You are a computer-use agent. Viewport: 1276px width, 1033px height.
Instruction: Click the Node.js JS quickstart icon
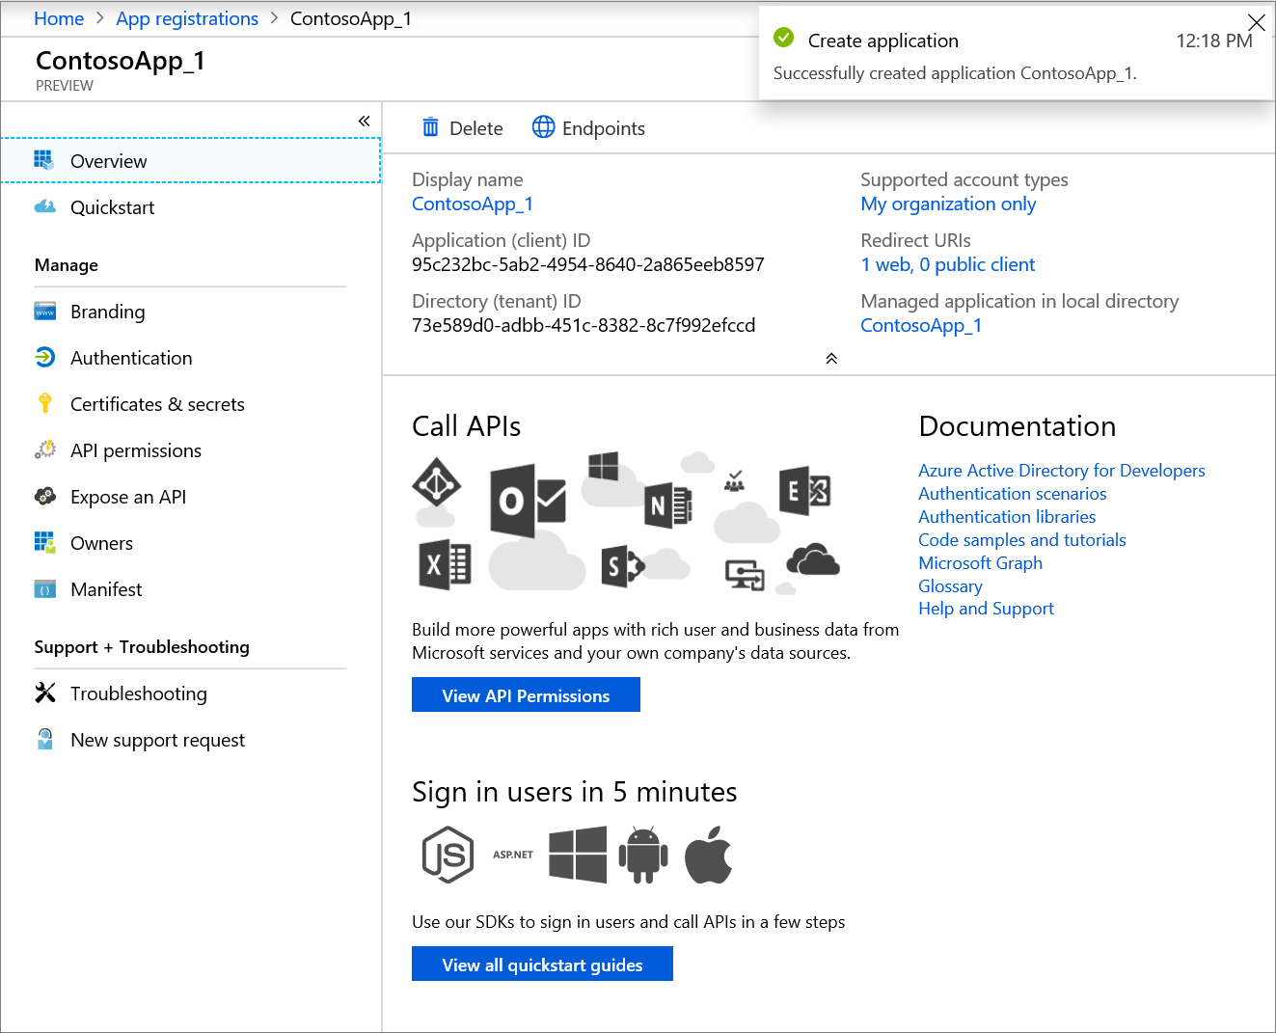coord(448,855)
